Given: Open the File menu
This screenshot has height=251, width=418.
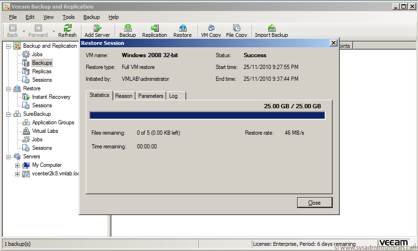Looking at the screenshot, I should (13, 17).
